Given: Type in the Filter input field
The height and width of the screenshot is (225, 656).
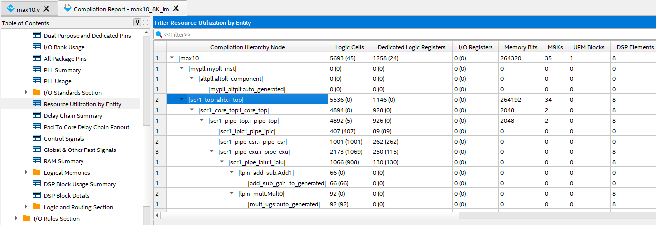Looking at the screenshot, I should click(409, 34).
